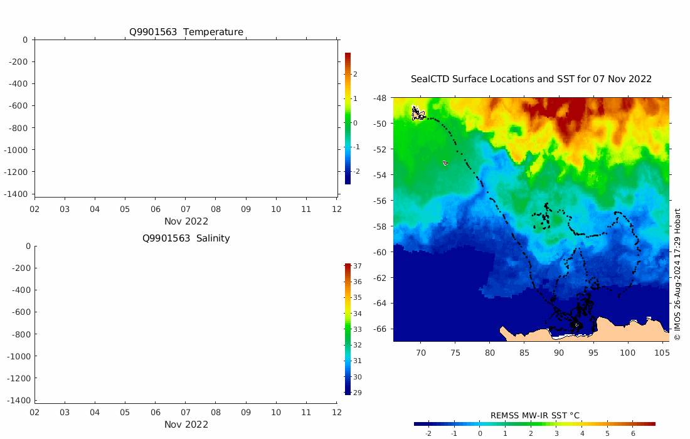Click the -48 latitude tick on map
The height and width of the screenshot is (439, 690).
(x=379, y=98)
